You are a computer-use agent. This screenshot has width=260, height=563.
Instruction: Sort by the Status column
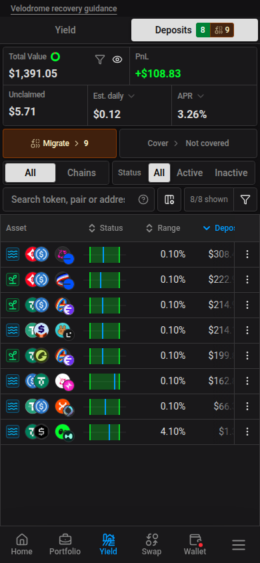106,228
